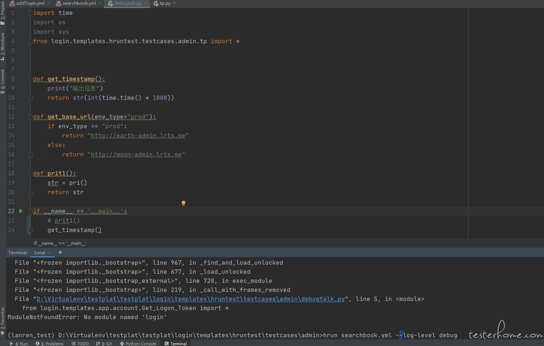Open the Problems tool window
544x346 pixels.
50,343
